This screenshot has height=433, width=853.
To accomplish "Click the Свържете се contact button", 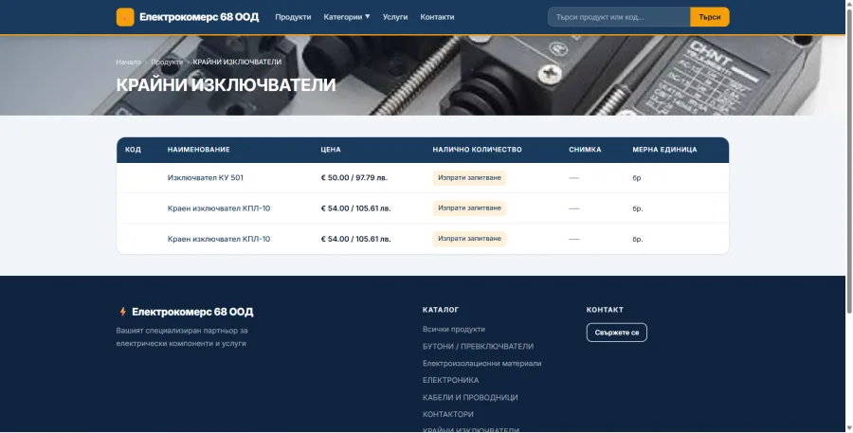I will point(617,333).
